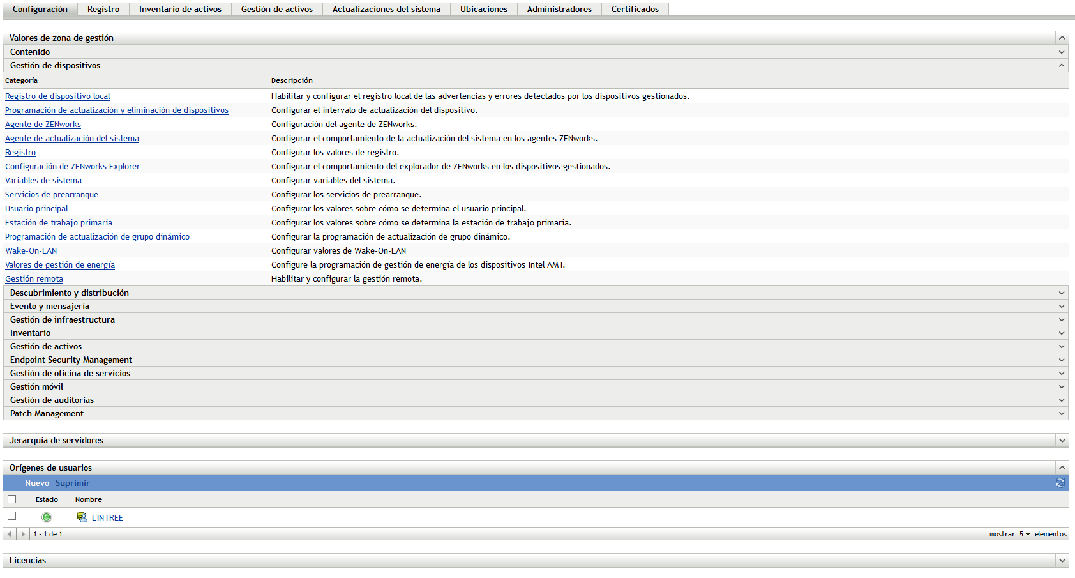The image size is (1075, 578).
Task: Click the Estado column header
Action: click(47, 499)
